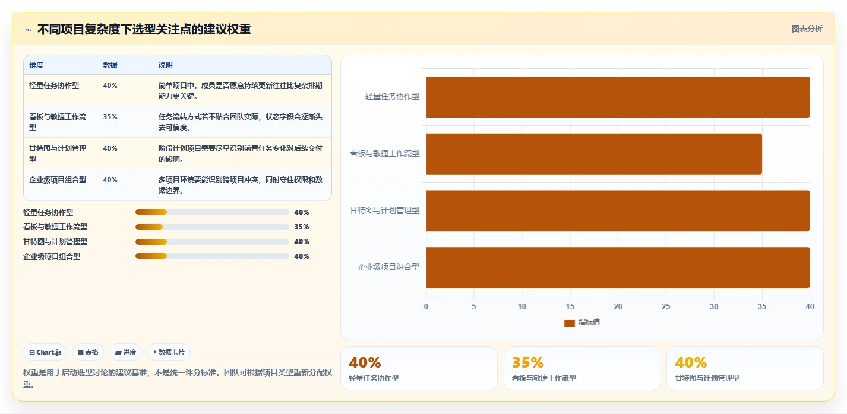The height and width of the screenshot is (414, 847).
Task: Click the 甘特图与计划管理型 caption on the data card
Action: point(707,378)
